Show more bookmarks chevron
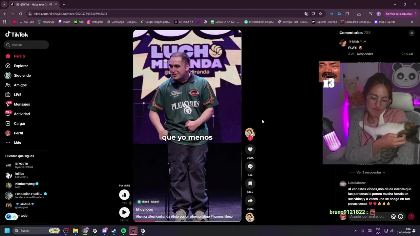 pos(412,22)
